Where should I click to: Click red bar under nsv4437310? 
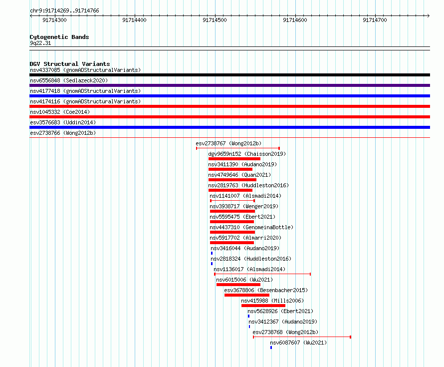pyautogui.click(x=232, y=232)
